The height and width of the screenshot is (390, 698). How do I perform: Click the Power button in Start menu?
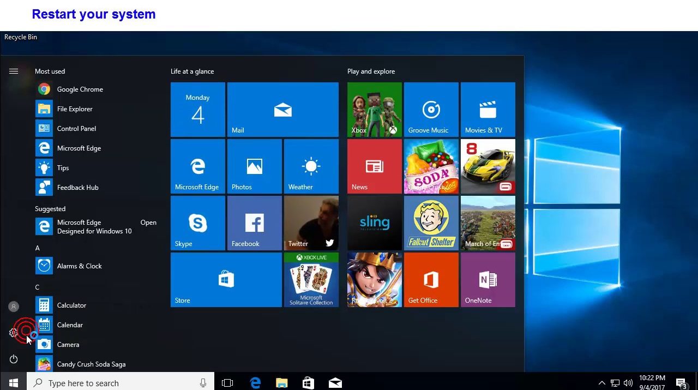(x=14, y=359)
